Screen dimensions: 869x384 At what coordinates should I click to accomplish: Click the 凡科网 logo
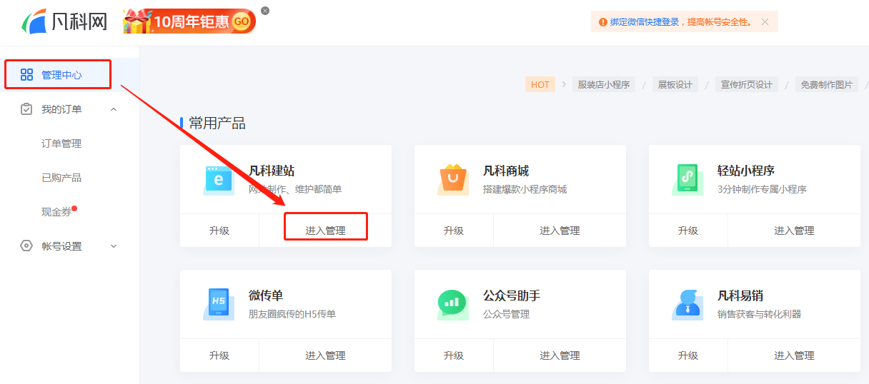pos(64,21)
